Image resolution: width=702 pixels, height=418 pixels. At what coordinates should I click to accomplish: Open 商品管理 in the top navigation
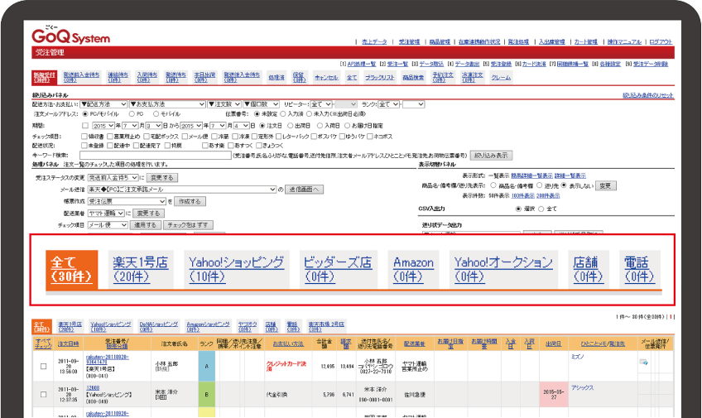440,41
